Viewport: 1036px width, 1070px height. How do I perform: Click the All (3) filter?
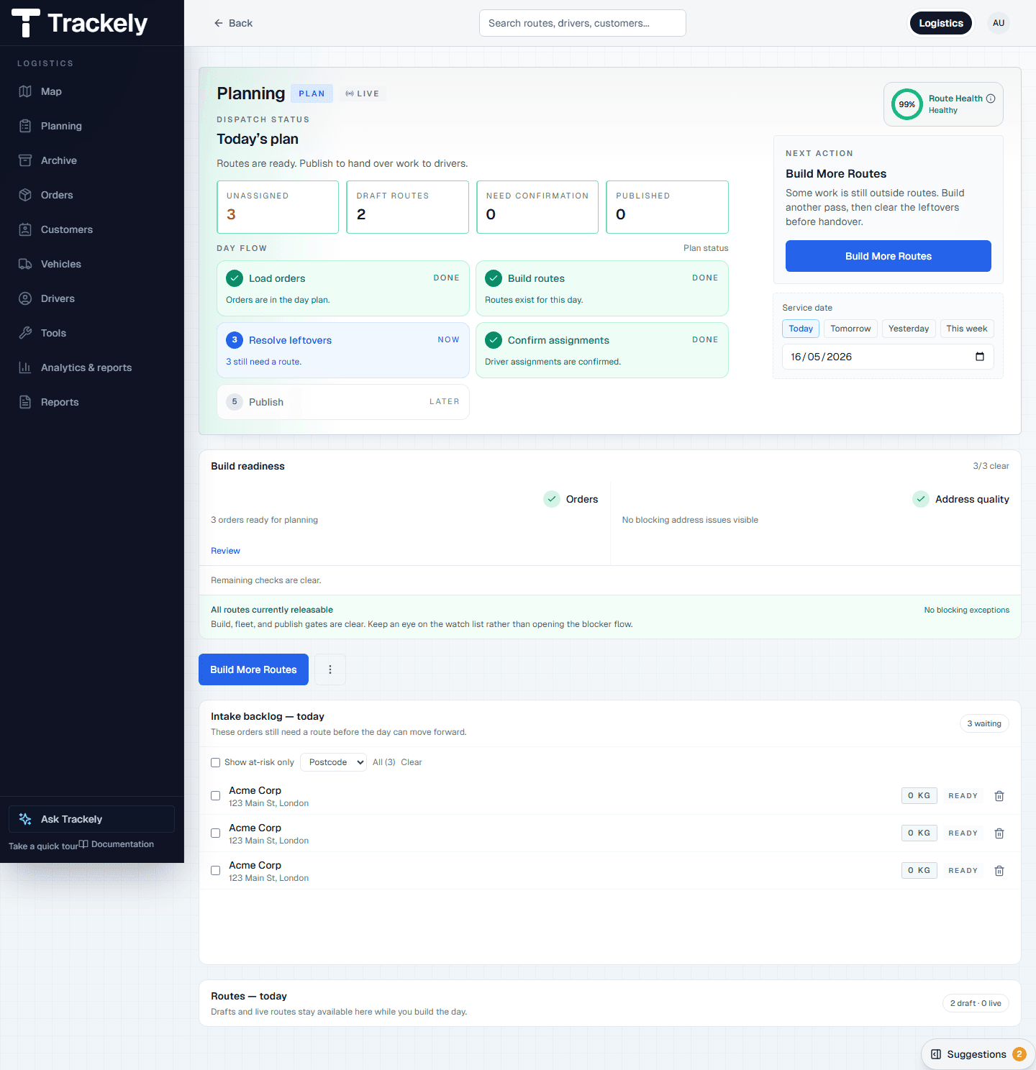point(384,762)
